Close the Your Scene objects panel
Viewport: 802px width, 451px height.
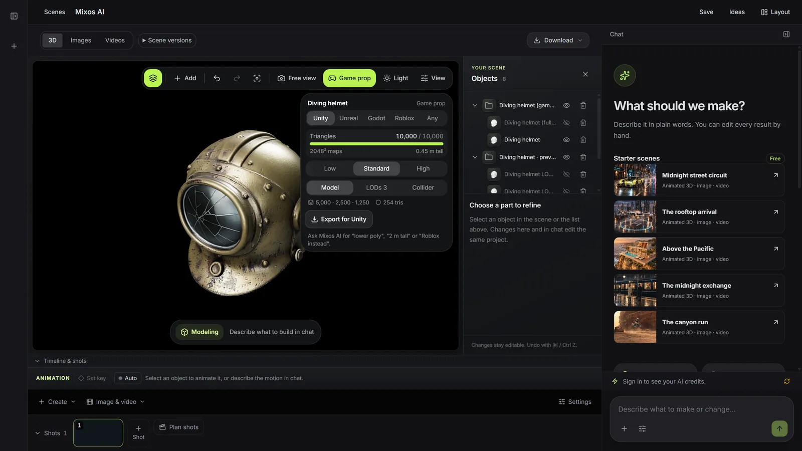pos(585,74)
